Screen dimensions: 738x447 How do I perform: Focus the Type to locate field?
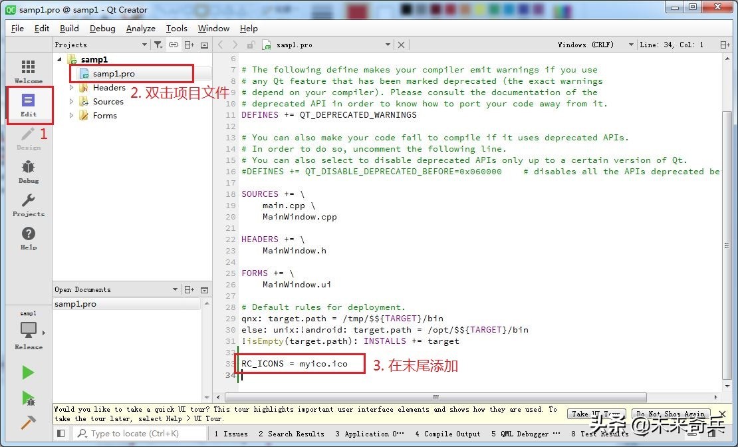[140, 433]
